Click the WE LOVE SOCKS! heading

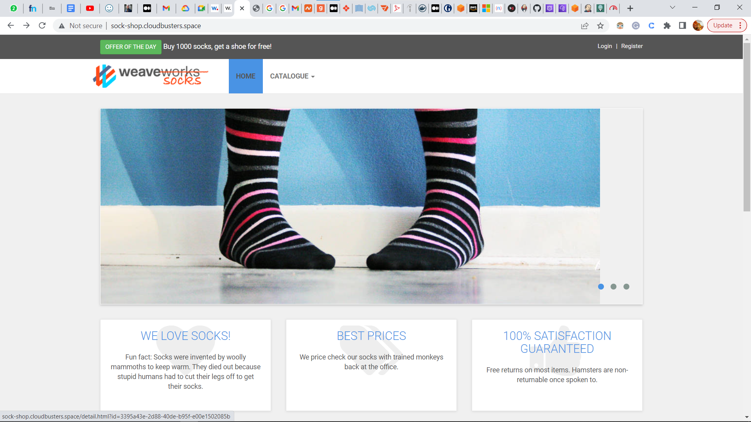click(185, 336)
